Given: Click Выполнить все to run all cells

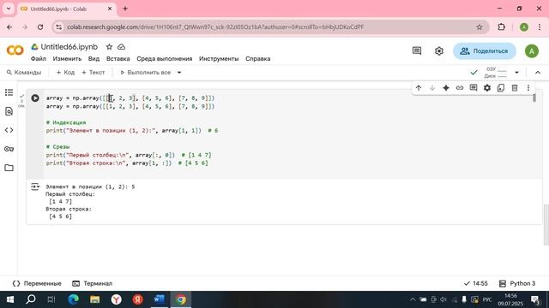Looking at the screenshot, I should (x=146, y=72).
